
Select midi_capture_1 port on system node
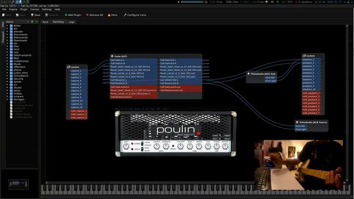(x=79, y=111)
